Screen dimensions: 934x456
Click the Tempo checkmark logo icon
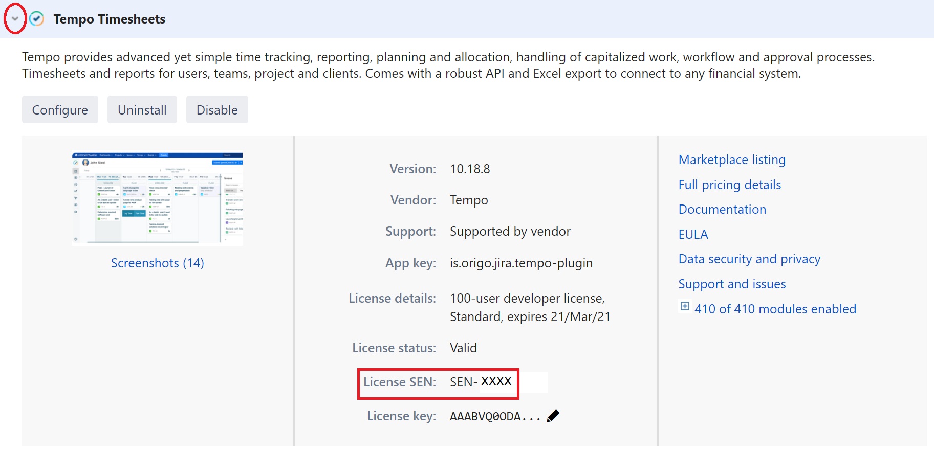point(36,19)
